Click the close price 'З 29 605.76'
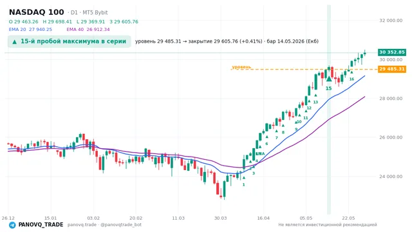412x232 pixels. (x=124, y=21)
